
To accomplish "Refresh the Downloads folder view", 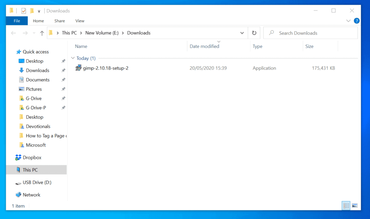I will 254,32.
